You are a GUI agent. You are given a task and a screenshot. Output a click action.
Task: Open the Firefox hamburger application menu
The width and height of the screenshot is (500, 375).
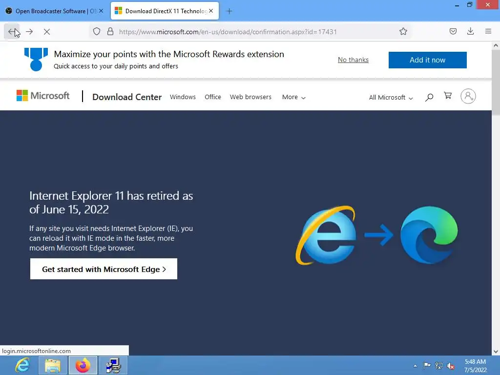[x=488, y=31]
